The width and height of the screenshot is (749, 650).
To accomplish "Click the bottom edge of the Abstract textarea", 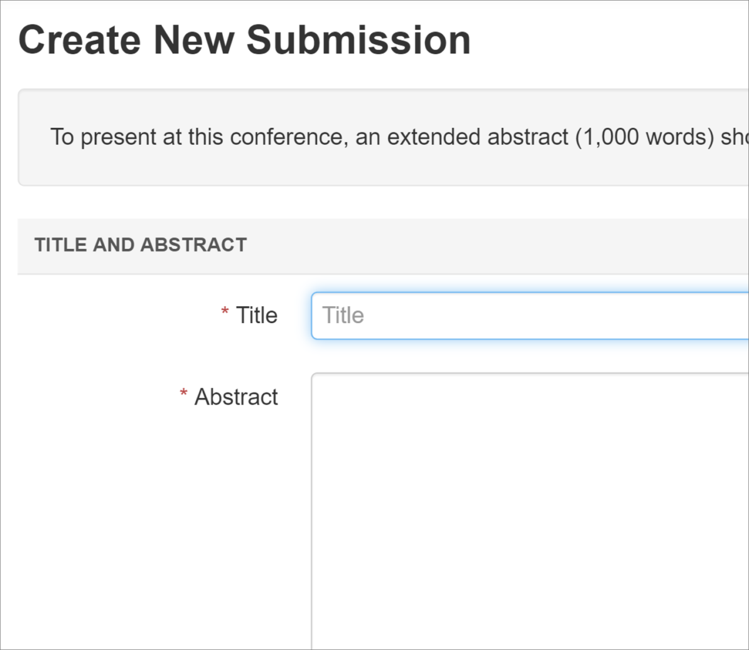I will coord(531,643).
